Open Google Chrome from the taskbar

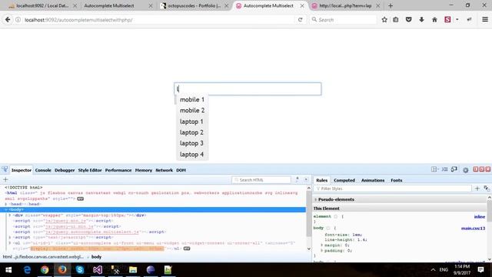(x=45, y=270)
